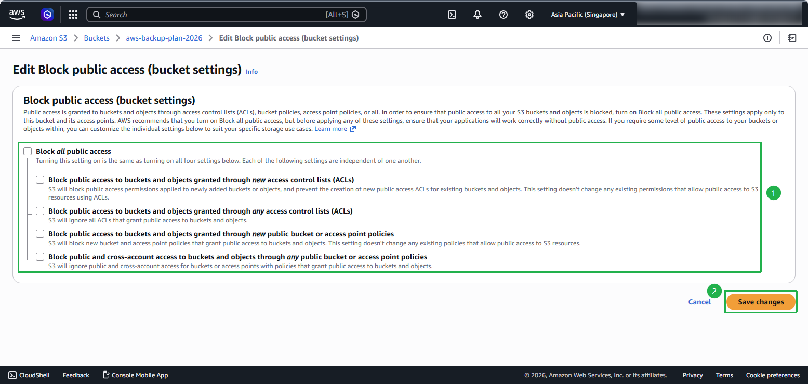Check block access through any ACLs
Viewport: 808px width, 384px height.
[x=40, y=211]
